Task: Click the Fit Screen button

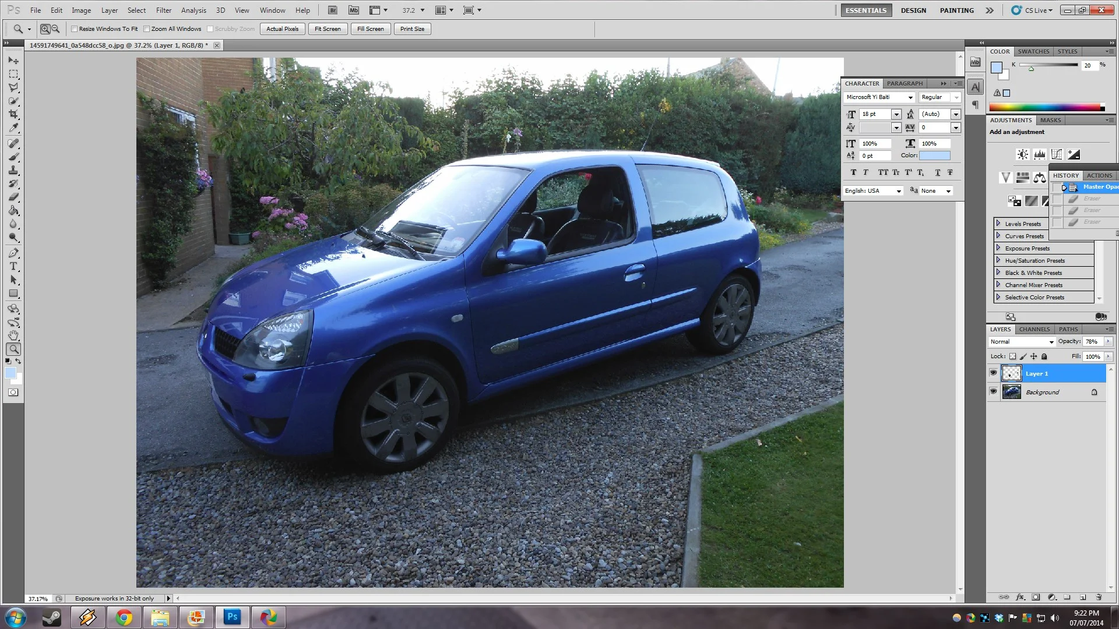Action: (x=328, y=29)
